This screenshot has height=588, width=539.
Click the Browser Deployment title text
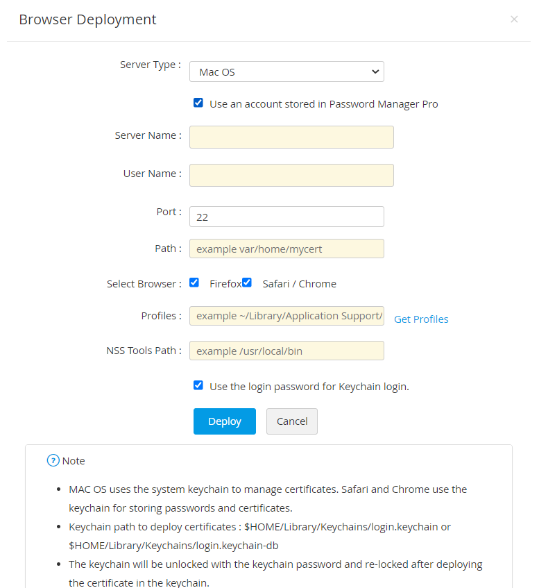[87, 19]
